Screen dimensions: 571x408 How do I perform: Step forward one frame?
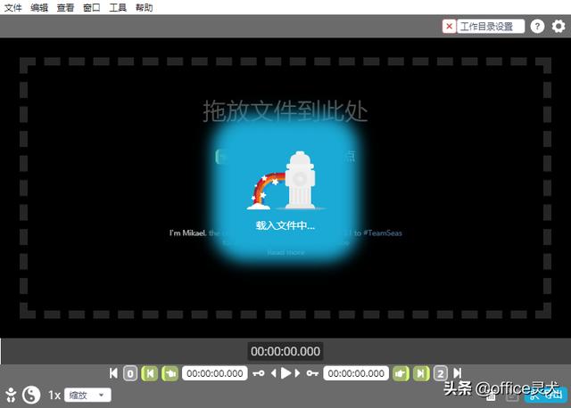coord(297,373)
